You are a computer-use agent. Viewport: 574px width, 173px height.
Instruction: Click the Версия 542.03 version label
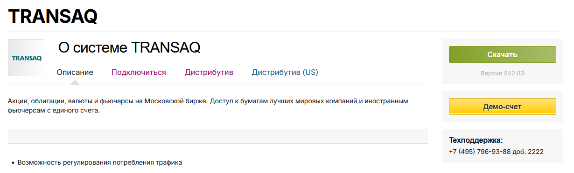[503, 73]
